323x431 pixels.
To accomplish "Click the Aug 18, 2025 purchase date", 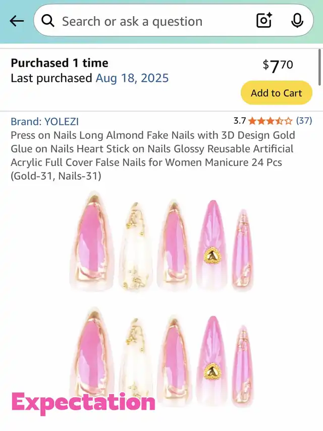I will pos(132,78).
